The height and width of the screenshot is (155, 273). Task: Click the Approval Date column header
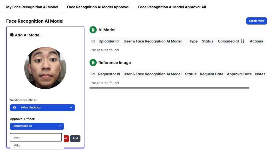[x=239, y=74]
